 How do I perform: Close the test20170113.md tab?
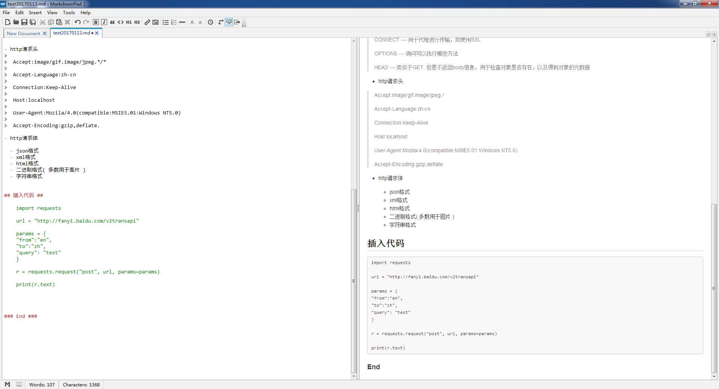click(x=97, y=33)
